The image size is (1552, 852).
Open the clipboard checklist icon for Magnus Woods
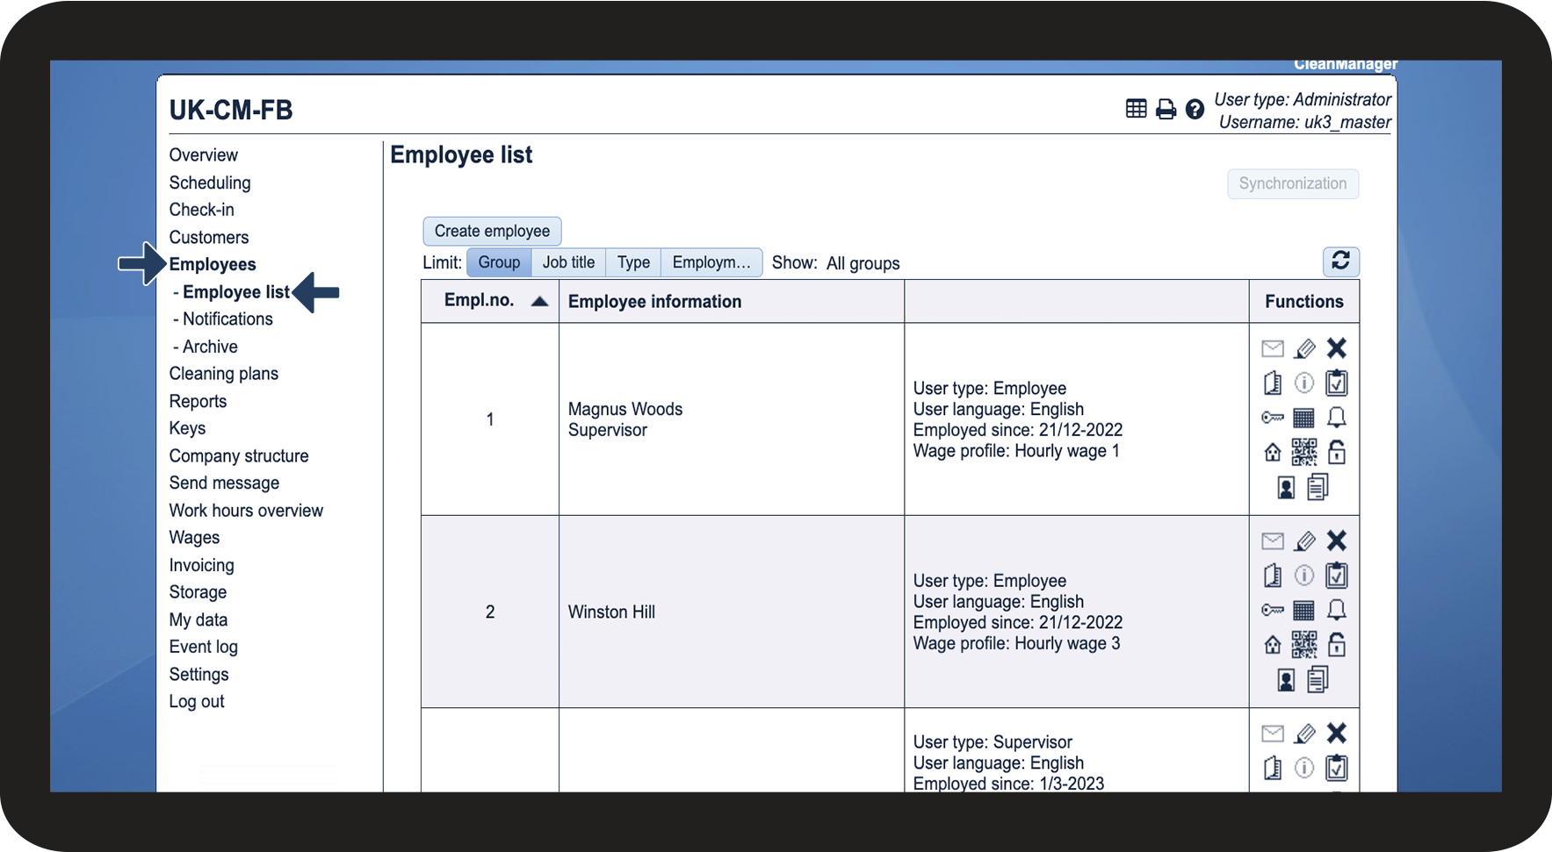pos(1336,383)
